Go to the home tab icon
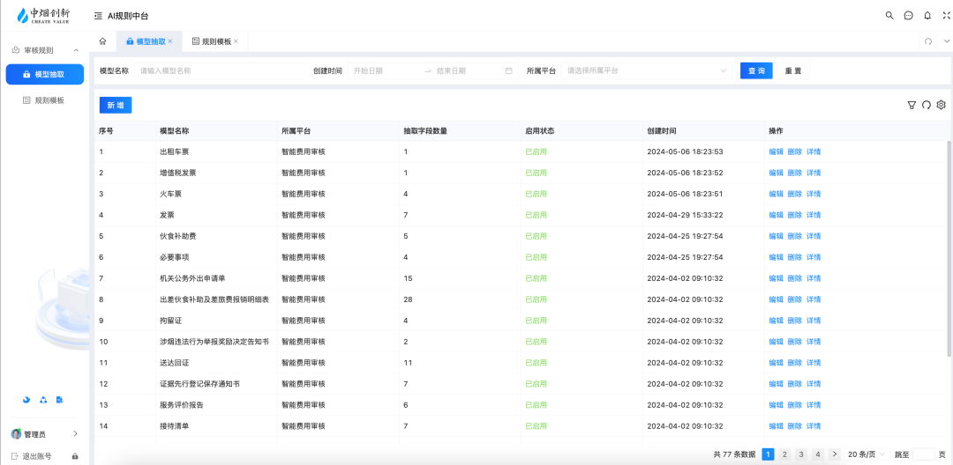The width and height of the screenshot is (953, 465). [102, 41]
